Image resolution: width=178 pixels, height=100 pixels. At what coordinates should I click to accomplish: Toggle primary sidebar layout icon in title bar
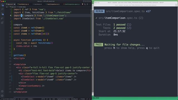pos(84,1)
